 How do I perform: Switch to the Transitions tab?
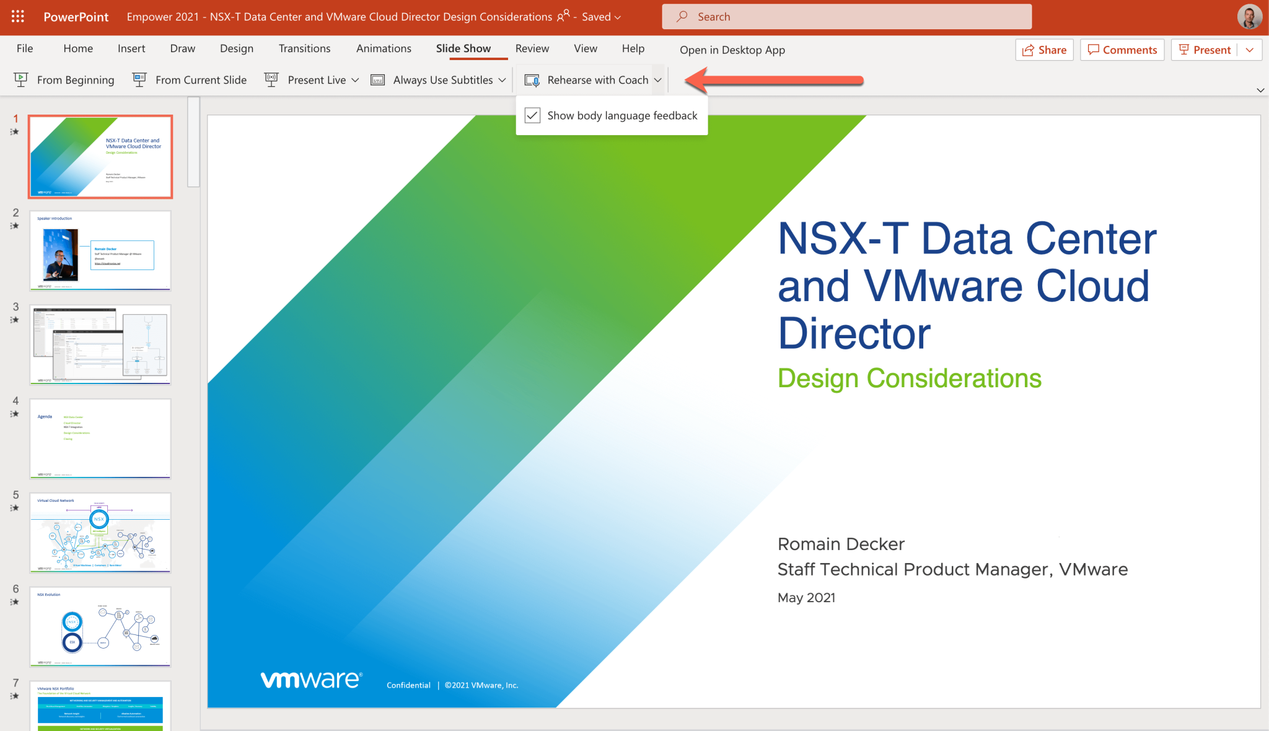(x=304, y=48)
